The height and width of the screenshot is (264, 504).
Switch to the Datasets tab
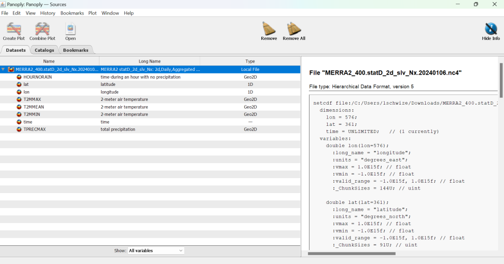[16, 50]
